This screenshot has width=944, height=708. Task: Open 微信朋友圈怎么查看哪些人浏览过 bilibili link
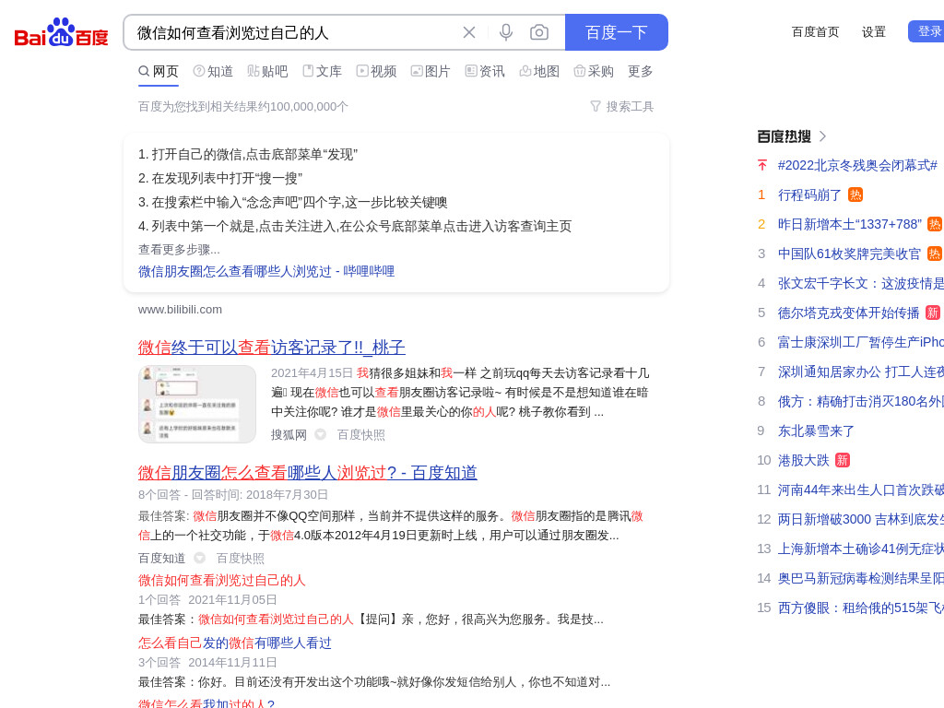click(266, 272)
